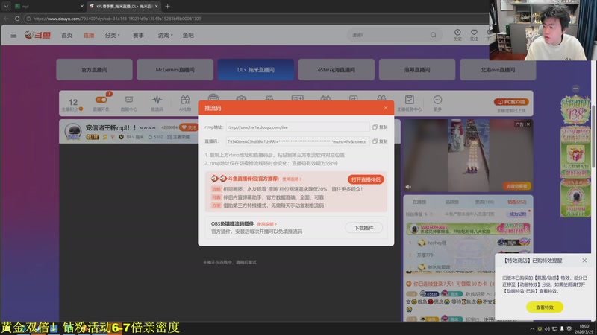The width and height of the screenshot is (597, 335).
Task: Open taskbar volume speaker icon
Action: pyautogui.click(x=547, y=328)
